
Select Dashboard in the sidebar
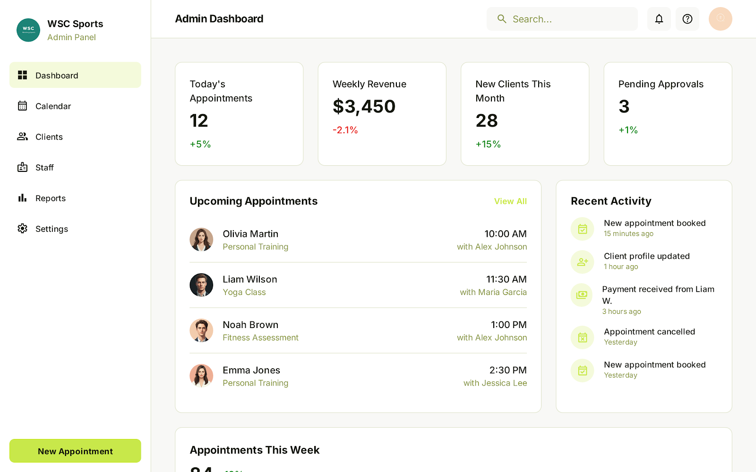(x=75, y=75)
